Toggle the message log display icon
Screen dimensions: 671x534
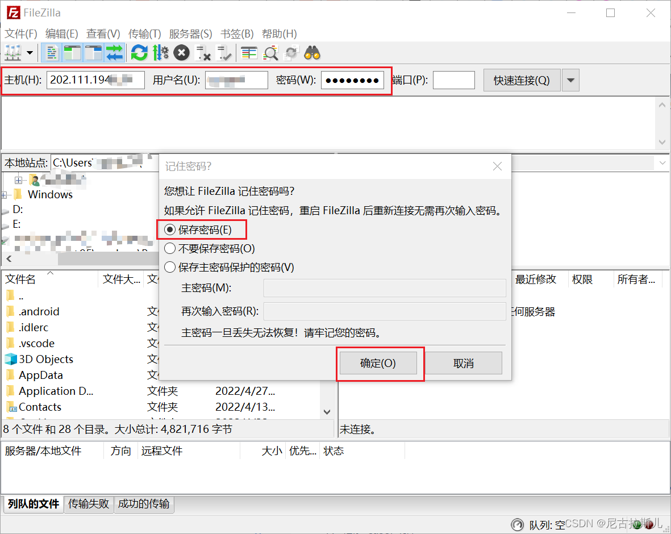tap(51, 53)
